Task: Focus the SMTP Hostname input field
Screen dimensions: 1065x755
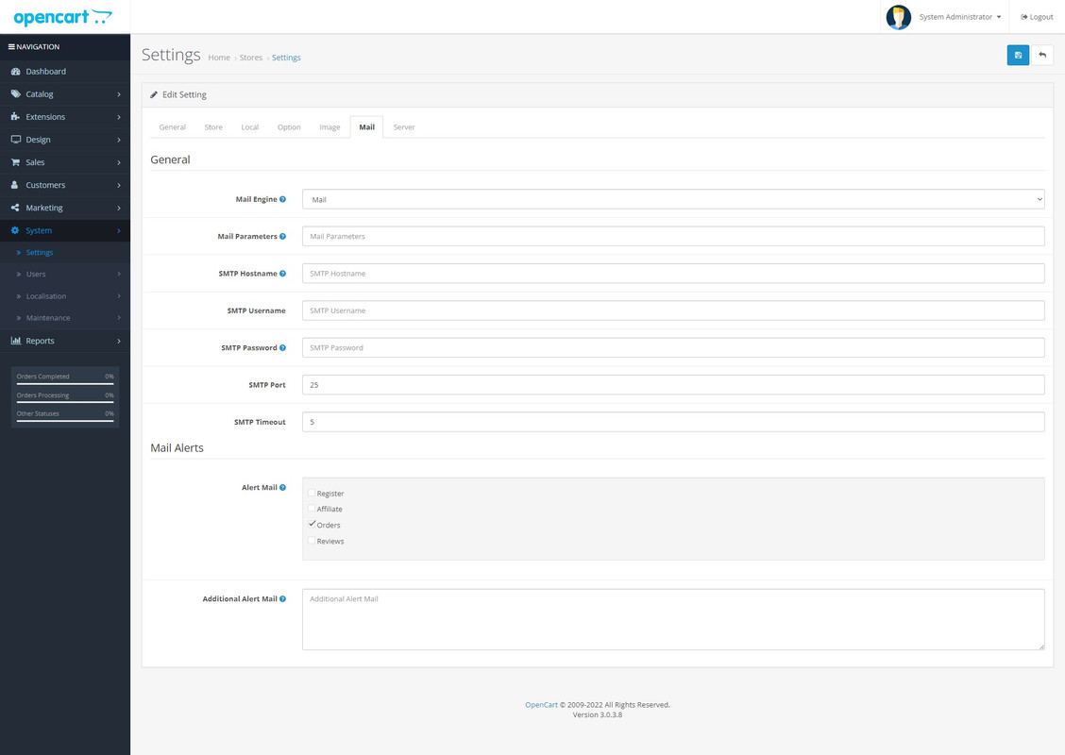Action: [673, 273]
